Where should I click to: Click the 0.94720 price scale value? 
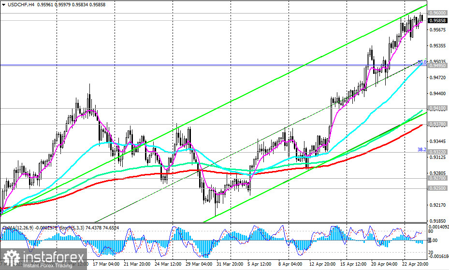(438, 77)
